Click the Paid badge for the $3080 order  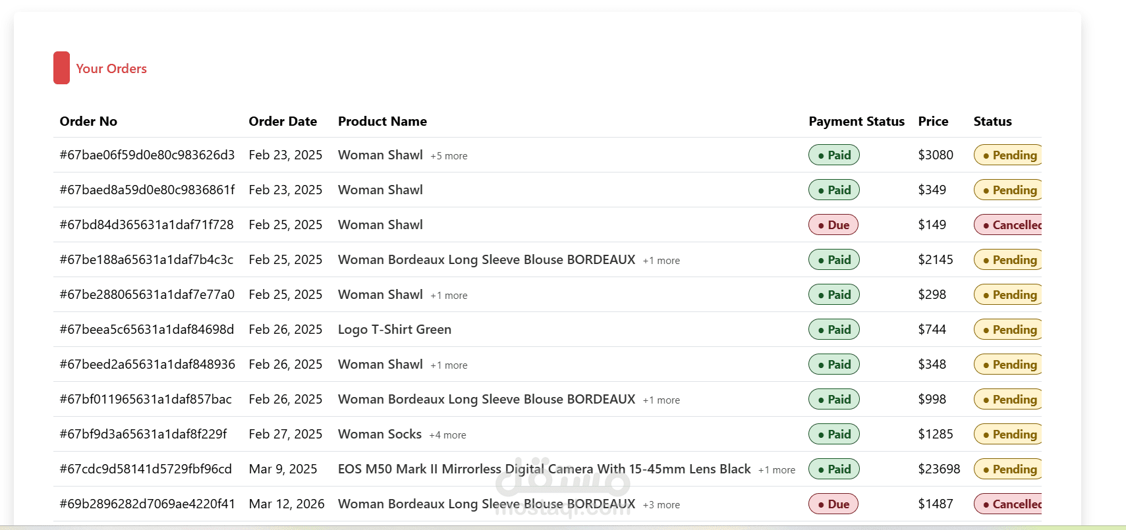click(833, 155)
